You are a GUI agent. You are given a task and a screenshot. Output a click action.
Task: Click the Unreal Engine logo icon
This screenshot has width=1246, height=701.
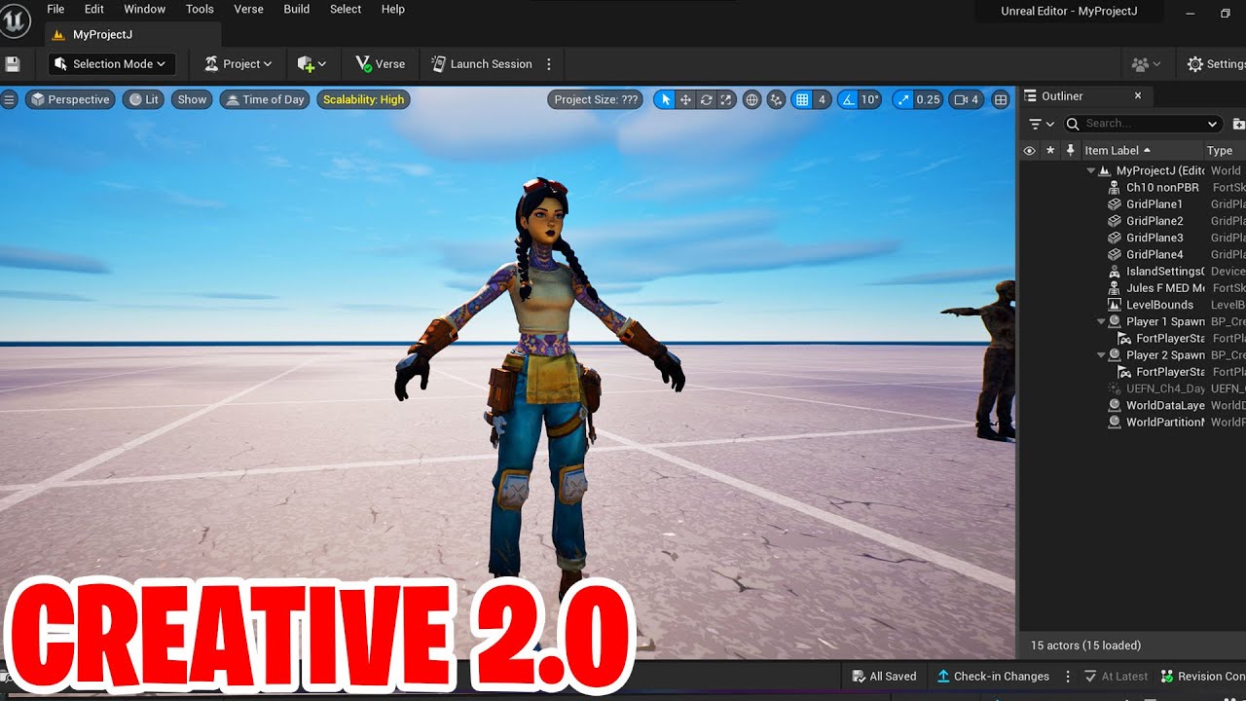(15, 18)
